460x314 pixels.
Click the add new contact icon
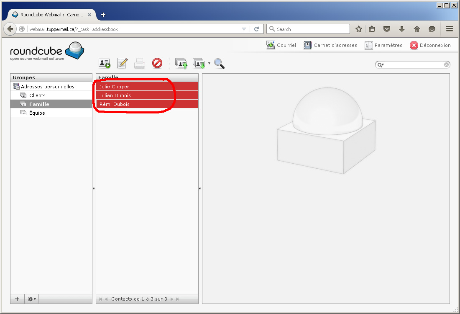point(104,63)
